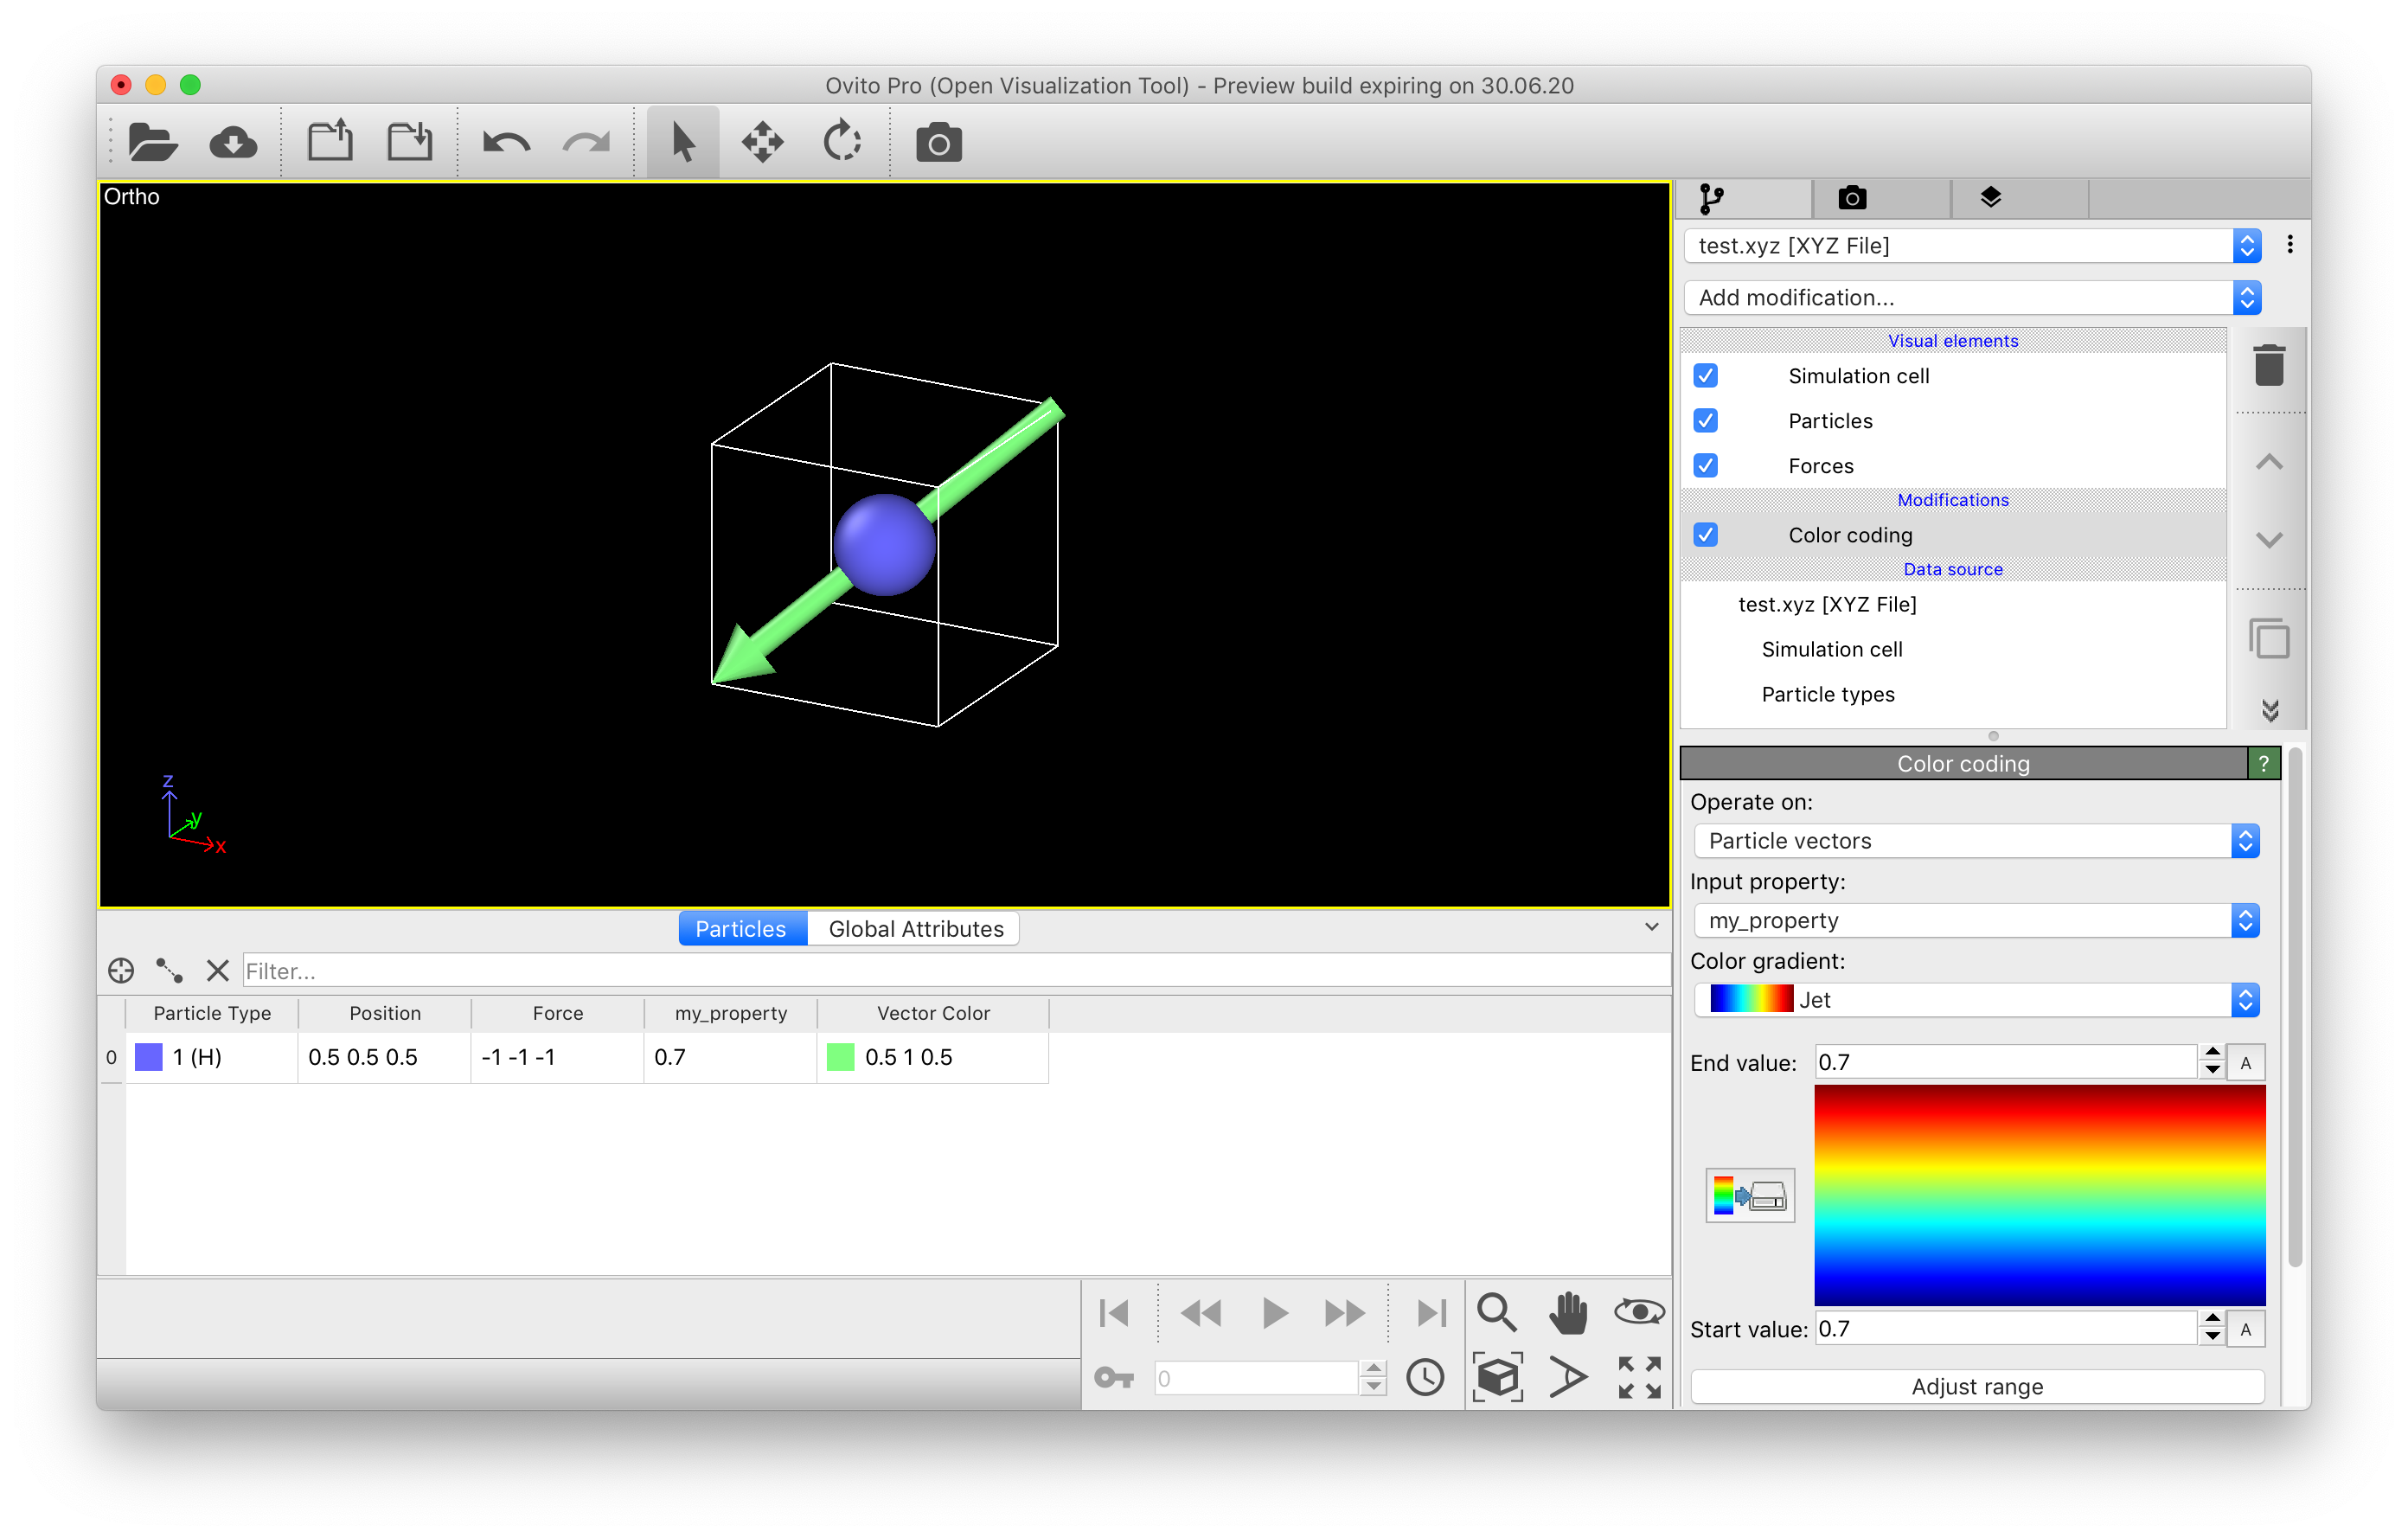This screenshot has width=2408, height=1538.
Task: Click the pan hand viewport tool
Action: 1568,1312
